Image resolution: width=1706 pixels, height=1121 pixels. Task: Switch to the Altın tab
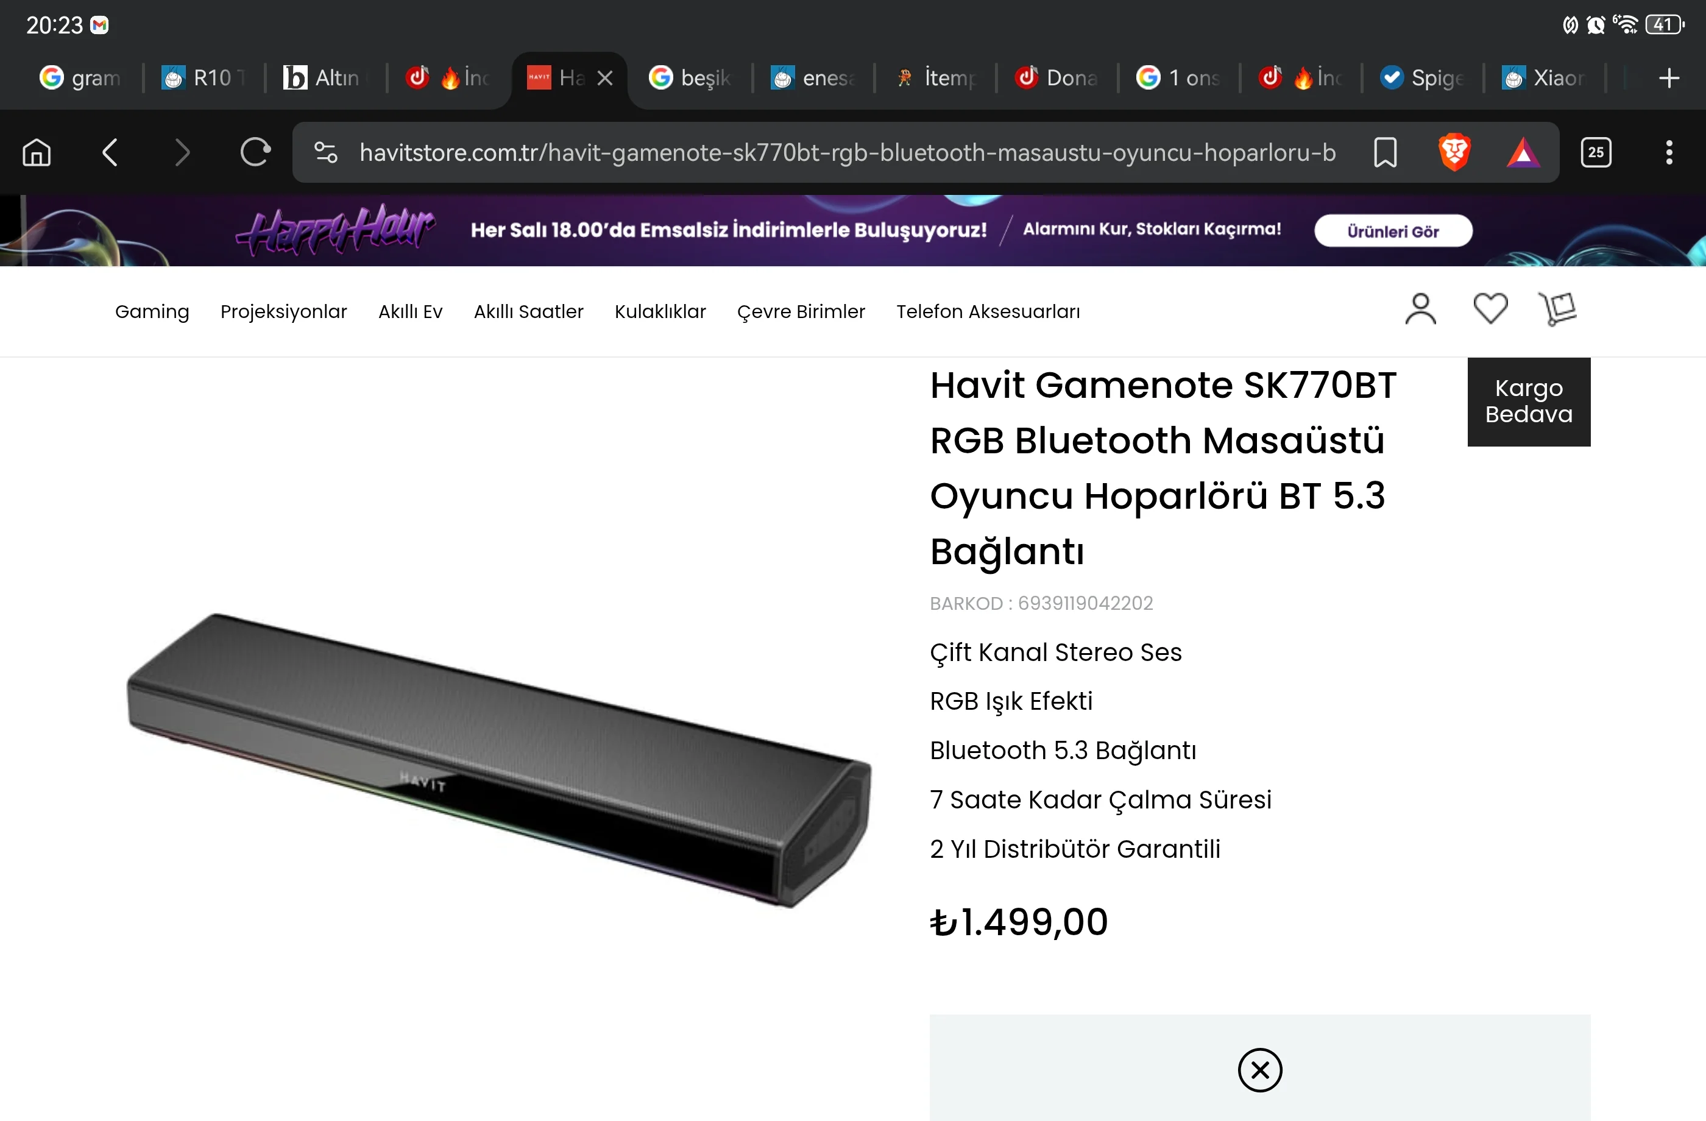[x=322, y=77]
